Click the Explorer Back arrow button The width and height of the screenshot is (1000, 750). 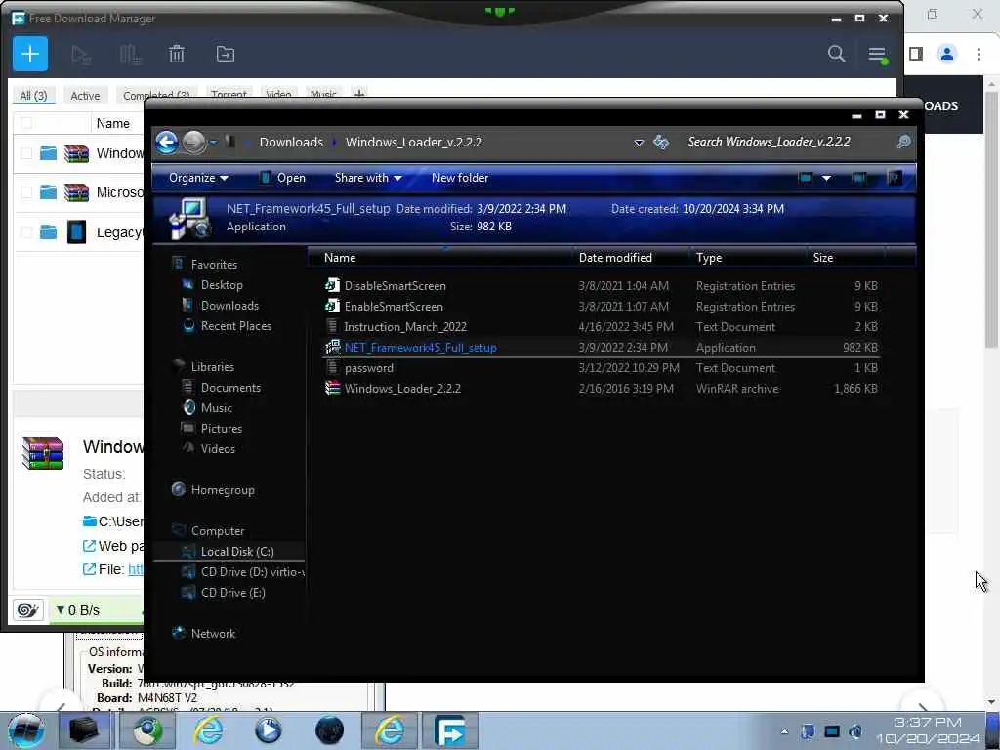tap(167, 143)
